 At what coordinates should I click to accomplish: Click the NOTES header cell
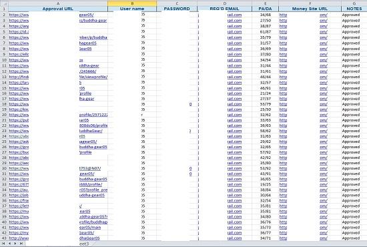[354, 9]
